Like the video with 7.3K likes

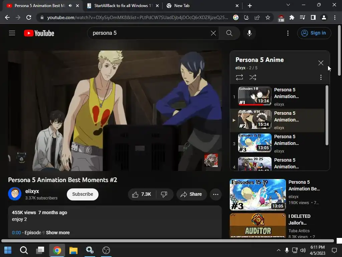(142, 194)
